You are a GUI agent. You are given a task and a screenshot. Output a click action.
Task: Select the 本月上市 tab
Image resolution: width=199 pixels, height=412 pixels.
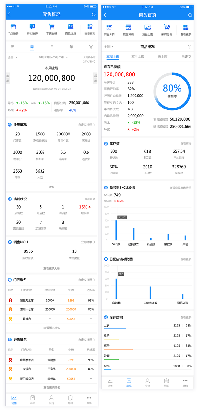[138, 57]
